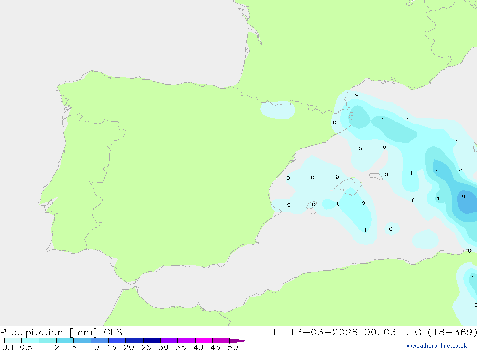Select the 2–5 mm legend color swatch
Image resolution: width=477 pixels, height=350 pixels.
65,340
